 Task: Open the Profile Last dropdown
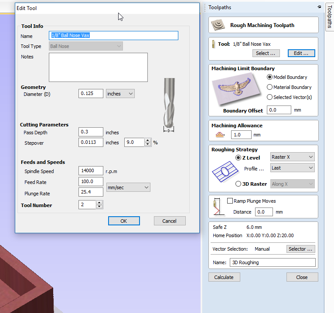[x=292, y=168]
